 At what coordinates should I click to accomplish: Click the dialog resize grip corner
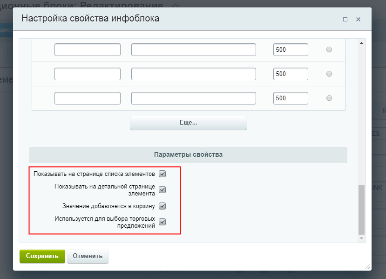[x=368, y=266]
